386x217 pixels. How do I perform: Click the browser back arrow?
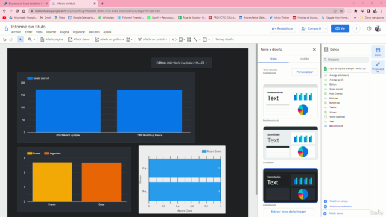pyautogui.click(x=4, y=11)
